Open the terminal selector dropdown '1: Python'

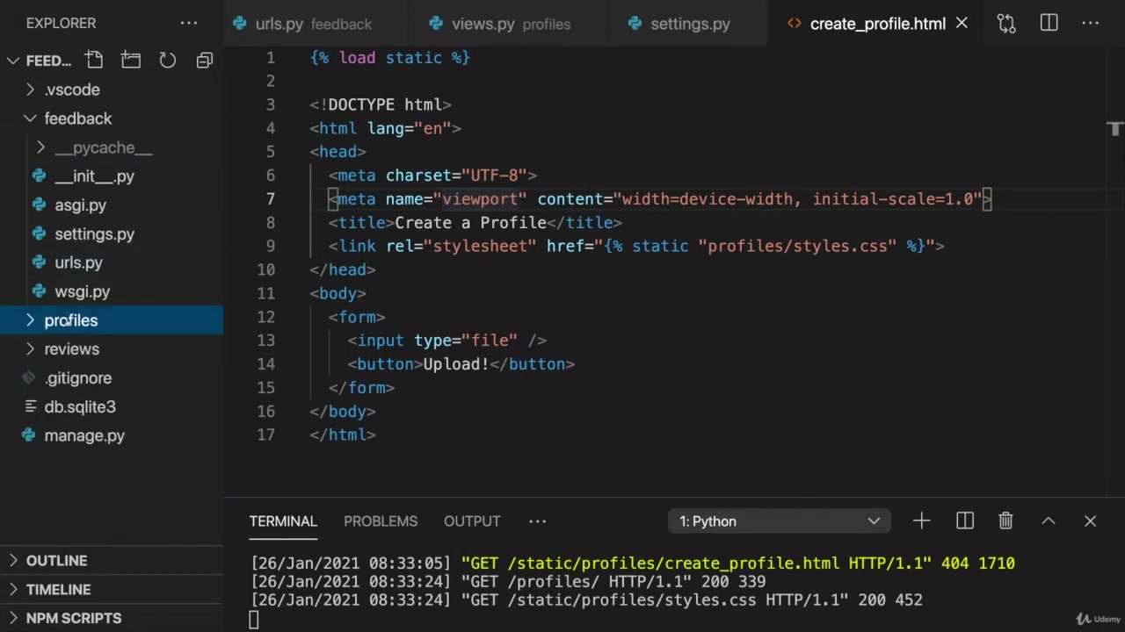tap(779, 521)
